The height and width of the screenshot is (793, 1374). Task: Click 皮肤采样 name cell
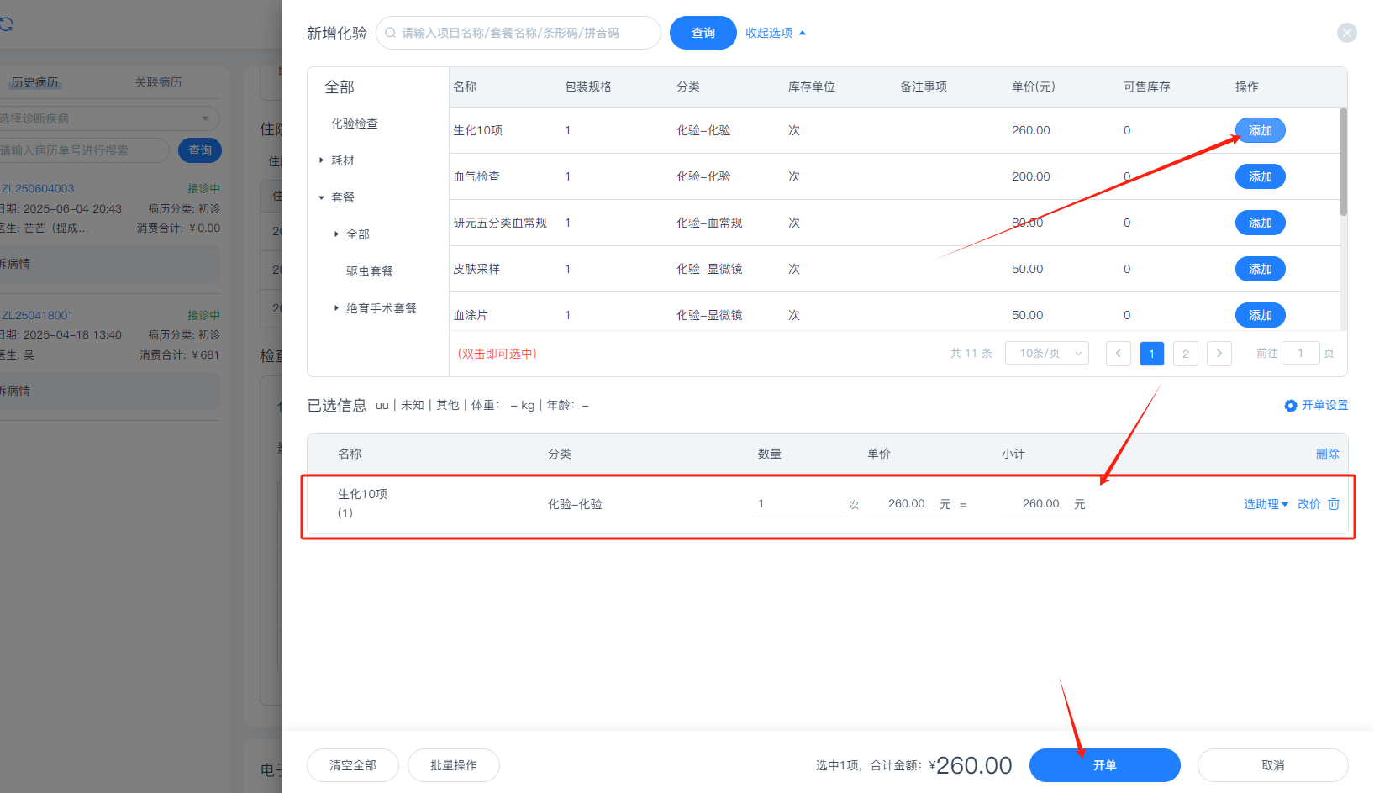[476, 269]
